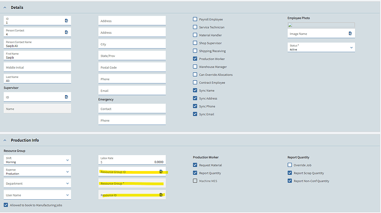Uncheck Report Non-Conf Quantity checkbox
Image resolution: width=381 pixels, height=213 pixels.
[x=290, y=180]
